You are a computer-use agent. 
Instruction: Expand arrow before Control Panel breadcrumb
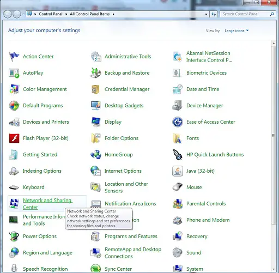pos(35,14)
